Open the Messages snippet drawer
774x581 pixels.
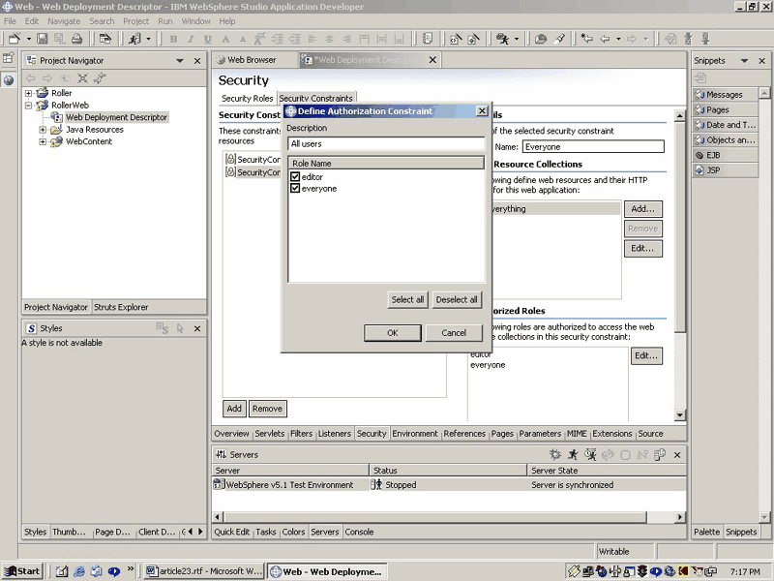pyautogui.click(x=725, y=94)
